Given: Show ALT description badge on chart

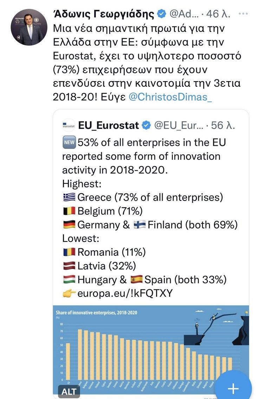Looking at the screenshot, I should tap(69, 392).
